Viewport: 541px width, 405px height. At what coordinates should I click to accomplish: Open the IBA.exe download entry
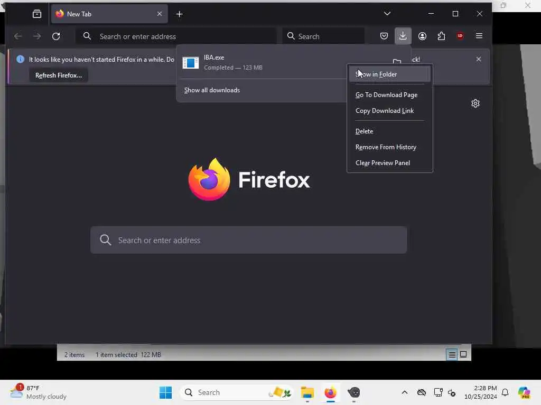[262, 62]
